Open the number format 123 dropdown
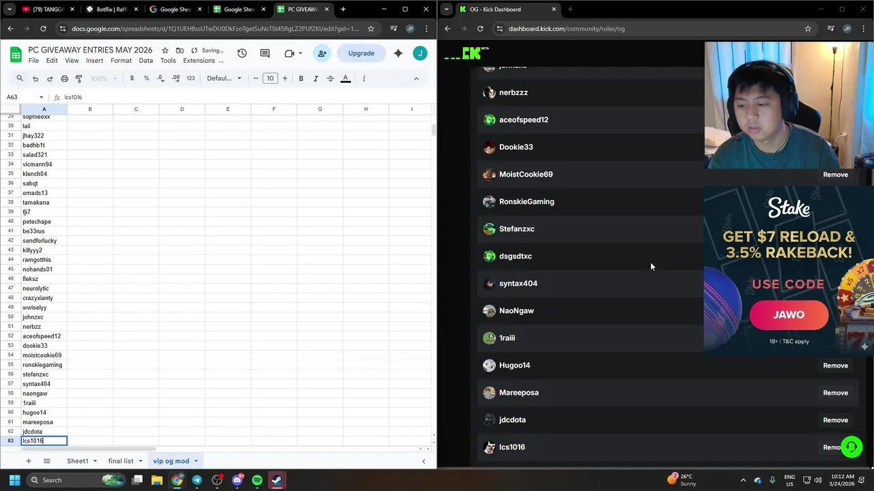The width and height of the screenshot is (874, 491). pos(191,78)
